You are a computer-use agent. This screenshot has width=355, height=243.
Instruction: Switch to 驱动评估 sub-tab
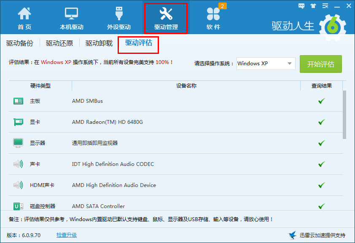139,43
